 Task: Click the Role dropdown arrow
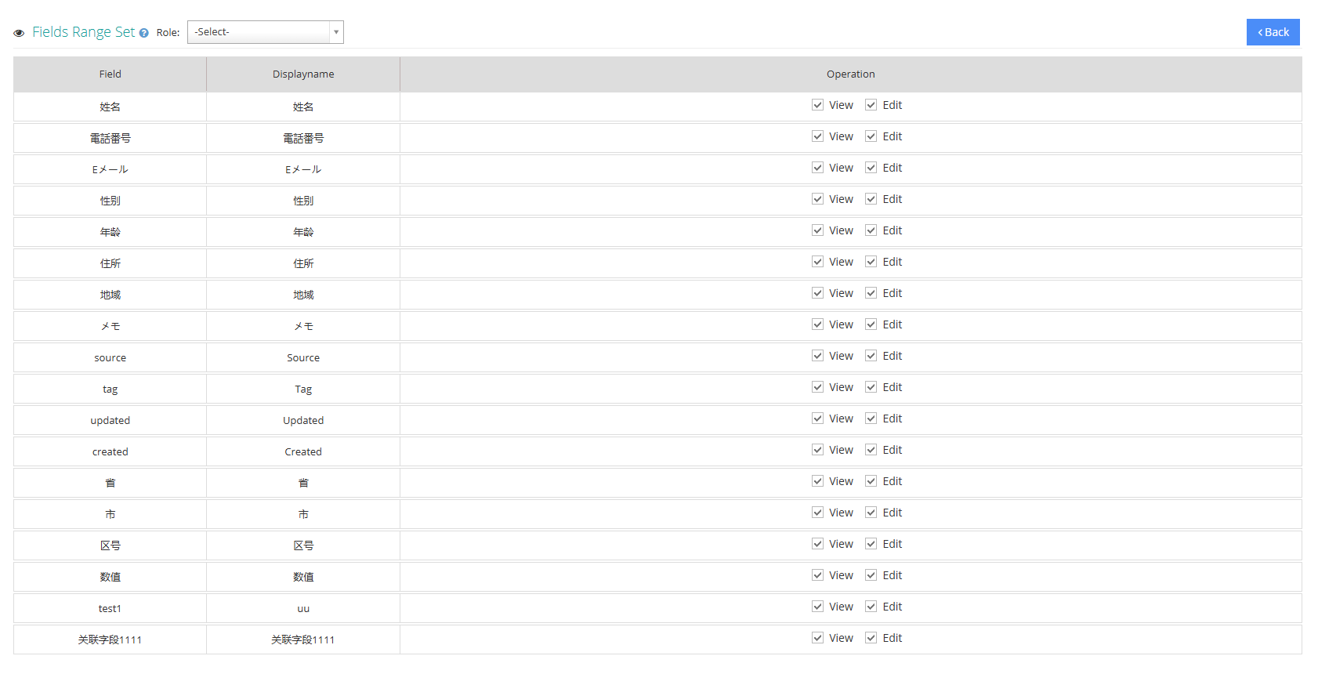tap(336, 32)
